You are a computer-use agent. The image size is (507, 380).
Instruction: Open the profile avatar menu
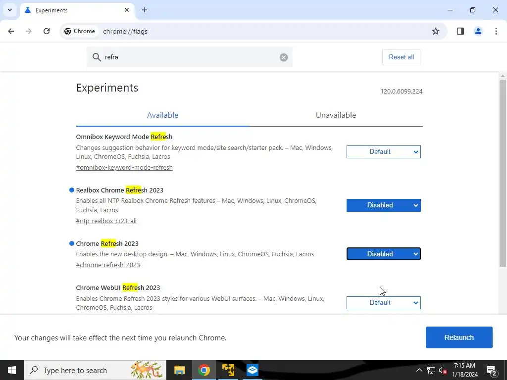[x=478, y=31]
